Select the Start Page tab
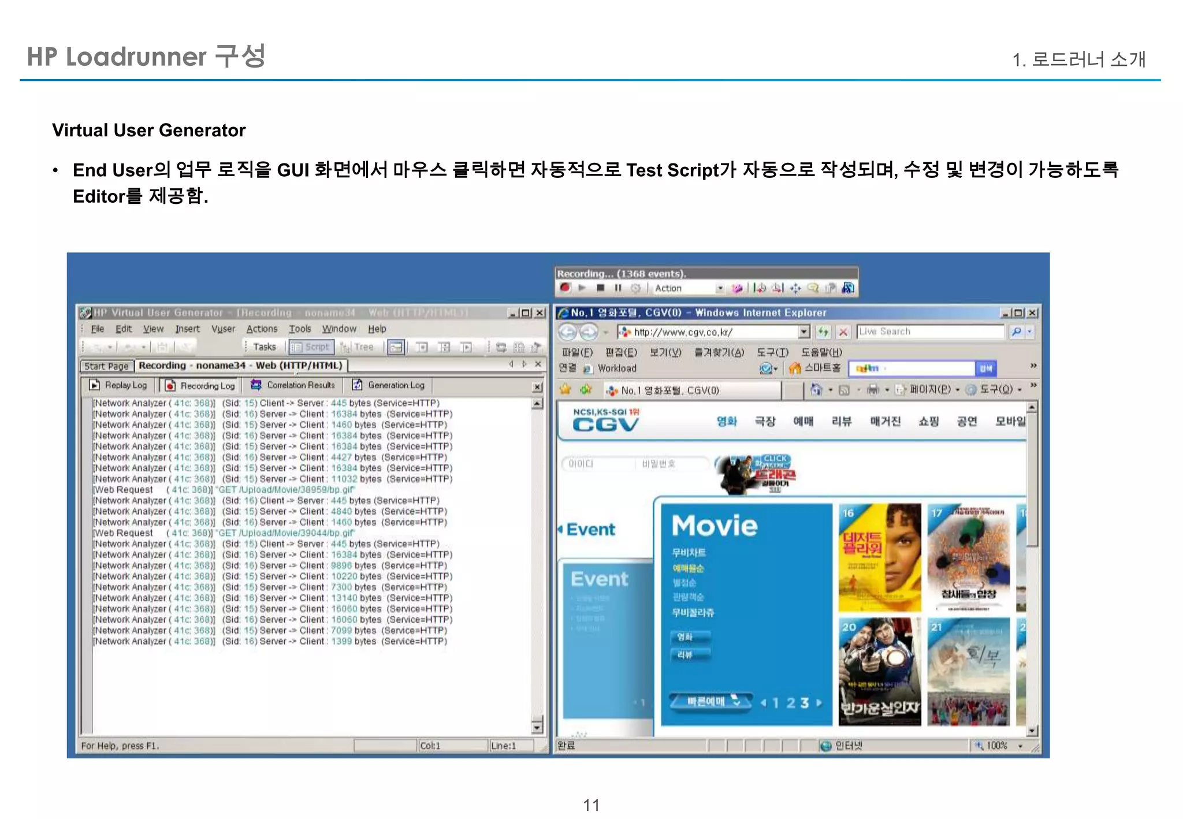 coord(106,366)
